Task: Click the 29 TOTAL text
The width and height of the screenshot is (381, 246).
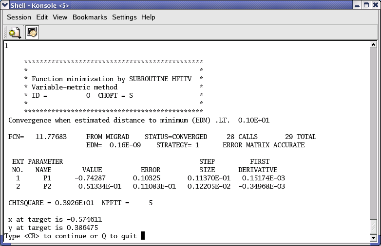Action: (301, 137)
